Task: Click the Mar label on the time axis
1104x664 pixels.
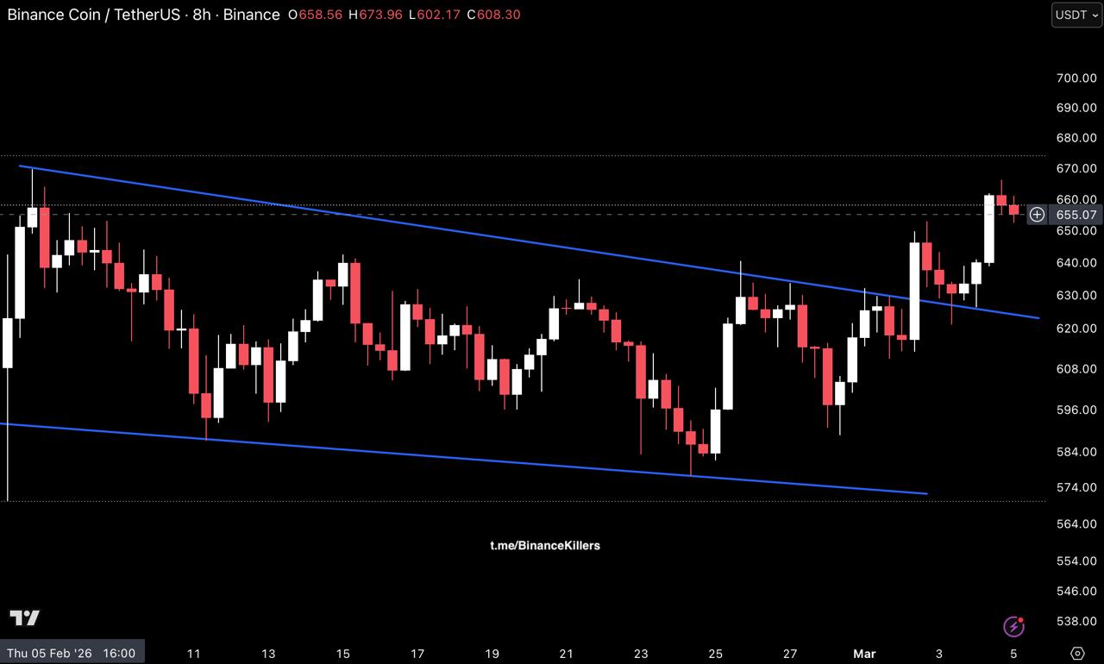Action: [864, 654]
